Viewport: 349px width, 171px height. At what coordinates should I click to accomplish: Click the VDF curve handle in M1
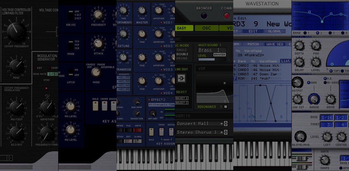coord(225,83)
